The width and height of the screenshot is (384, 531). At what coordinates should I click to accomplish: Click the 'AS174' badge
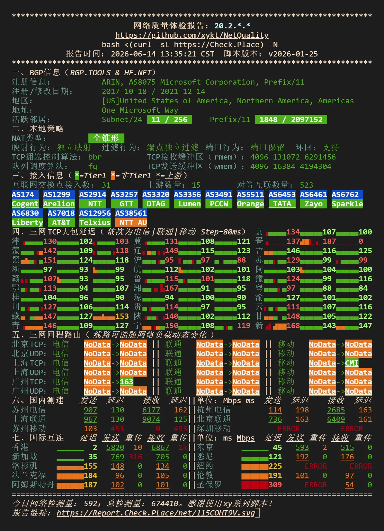(x=25, y=194)
